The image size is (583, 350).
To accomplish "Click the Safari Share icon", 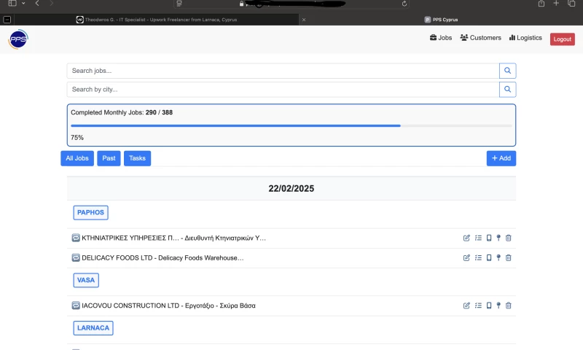I will [x=541, y=4].
